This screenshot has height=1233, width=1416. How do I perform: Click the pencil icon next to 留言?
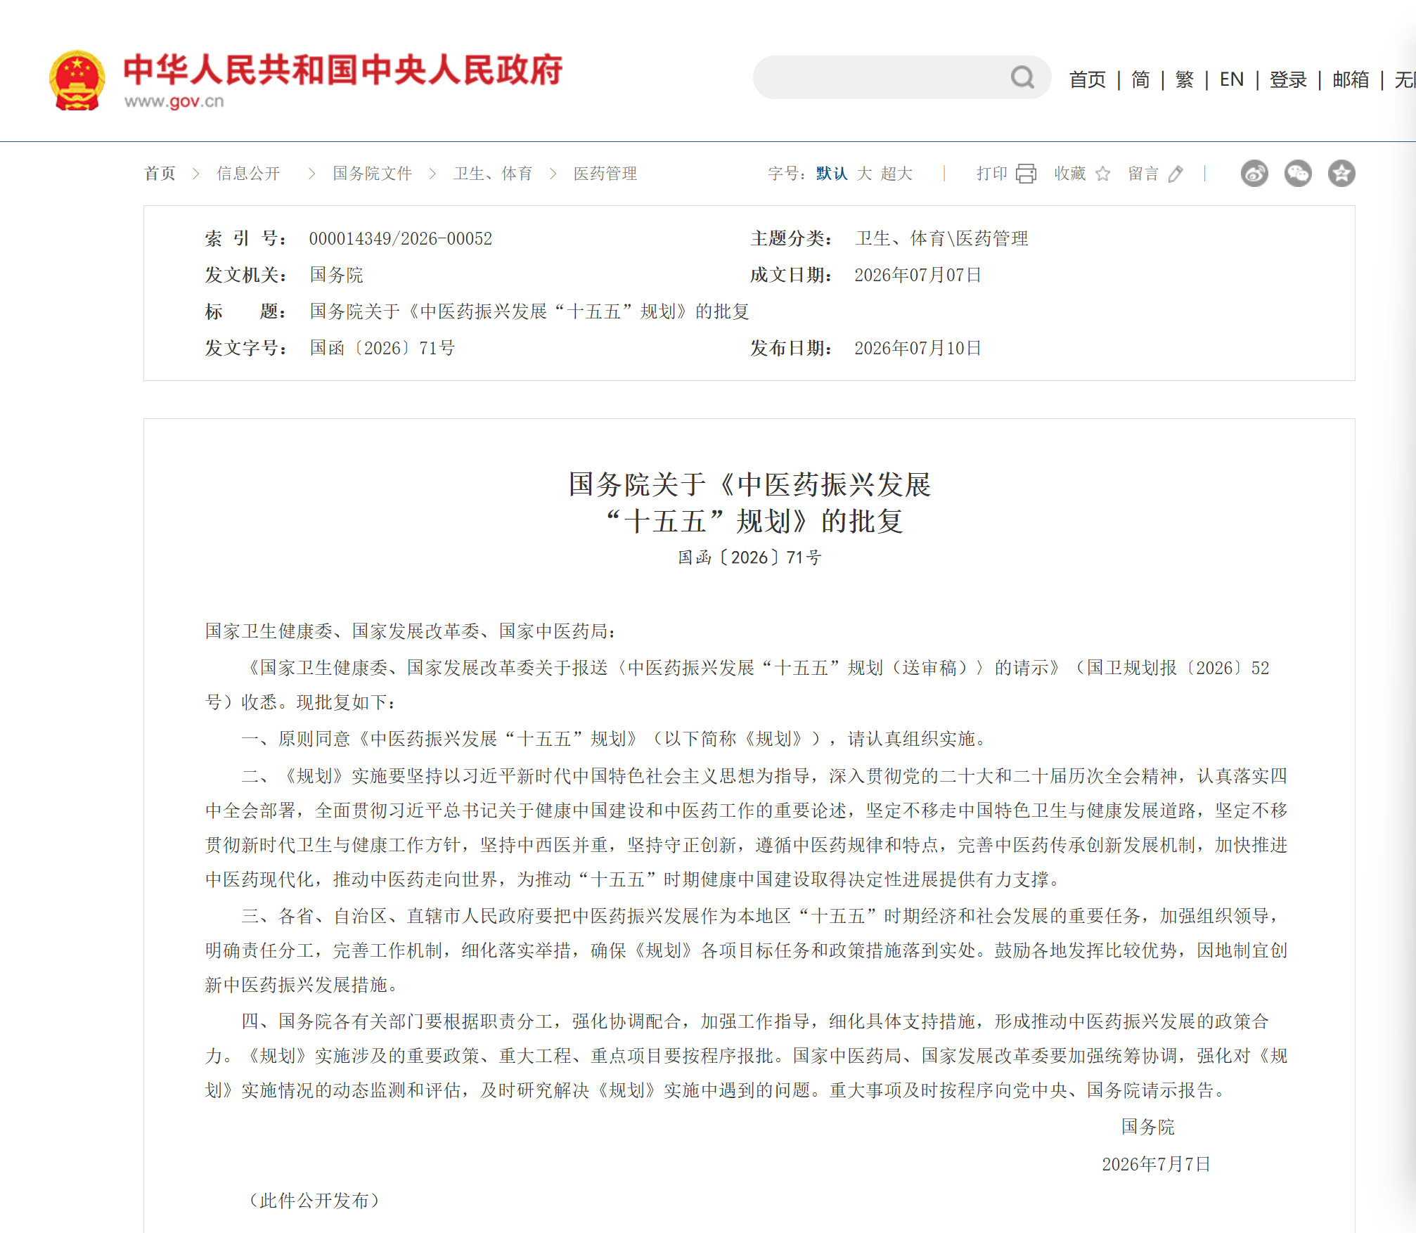pyautogui.click(x=1176, y=174)
